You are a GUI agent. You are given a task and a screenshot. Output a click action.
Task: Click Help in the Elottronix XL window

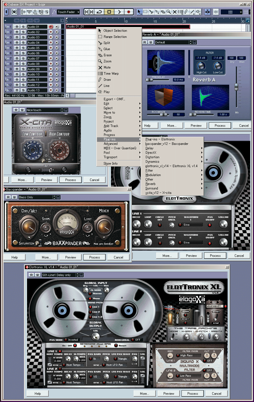(x=37, y=393)
